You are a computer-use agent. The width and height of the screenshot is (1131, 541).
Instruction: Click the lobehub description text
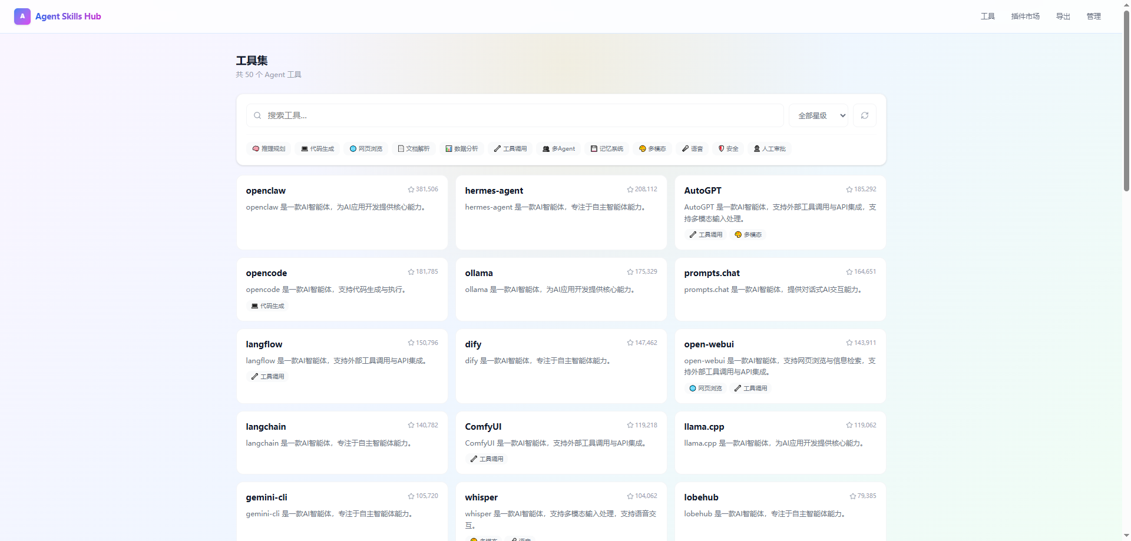click(x=766, y=514)
